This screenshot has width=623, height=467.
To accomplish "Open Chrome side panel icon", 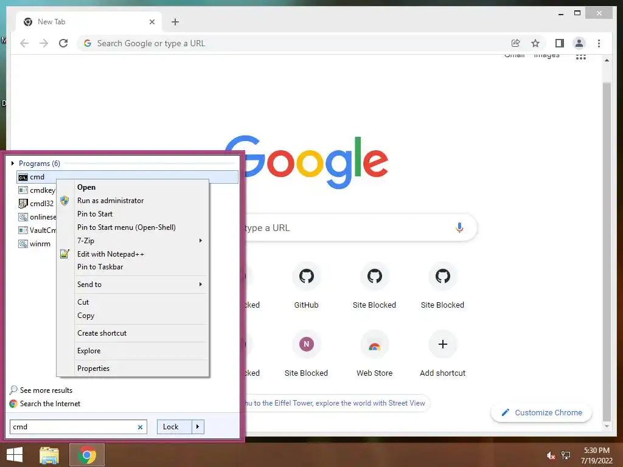I will point(560,43).
